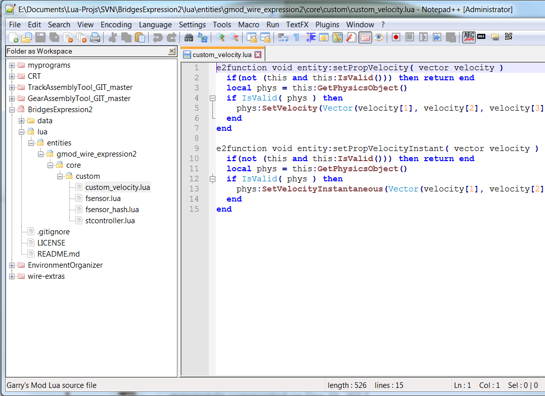The width and height of the screenshot is (545, 396).
Task: Zoom in using the magnifier icon
Action: [221, 37]
